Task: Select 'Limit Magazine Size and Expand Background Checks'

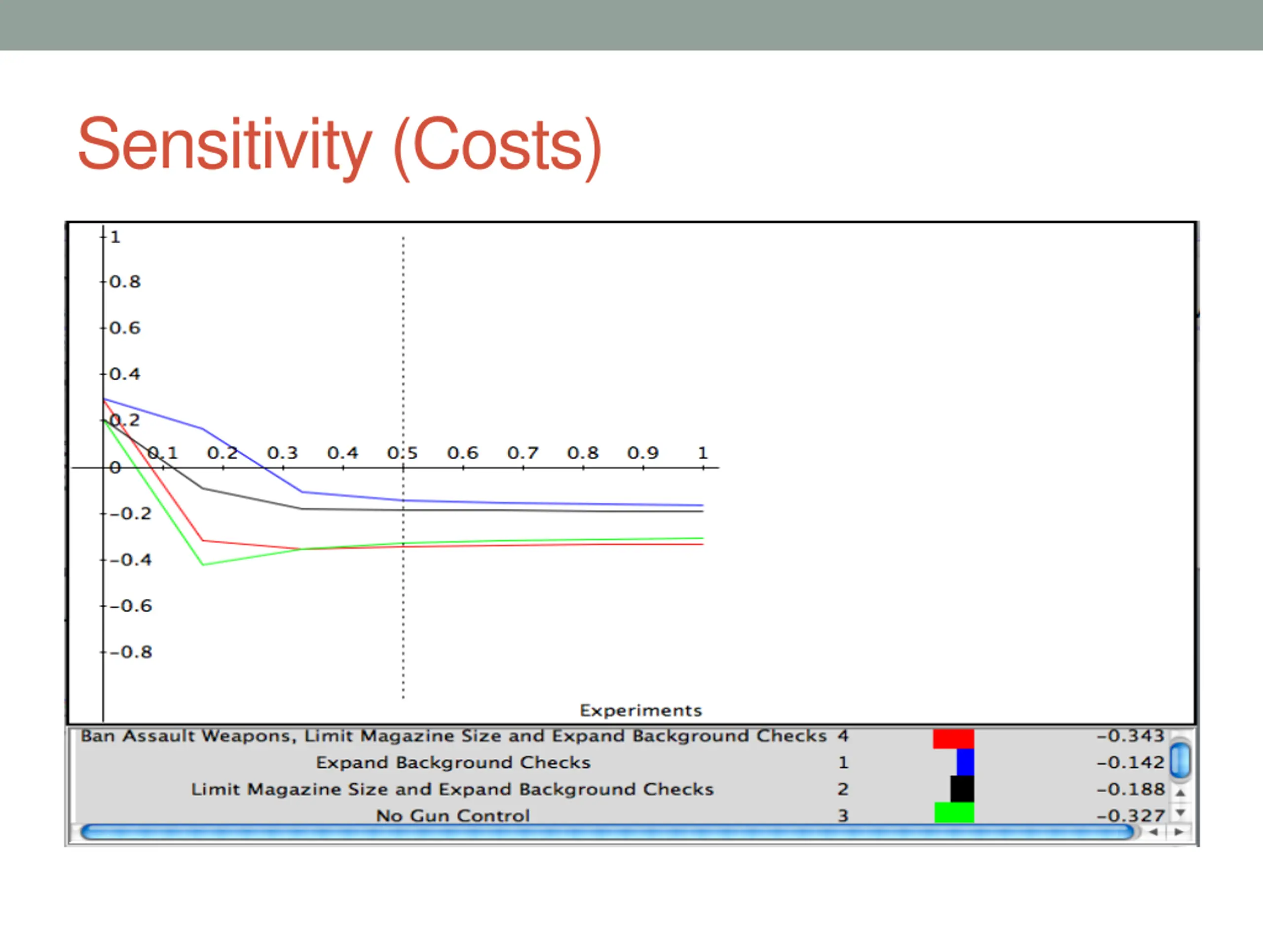Action: click(x=452, y=789)
